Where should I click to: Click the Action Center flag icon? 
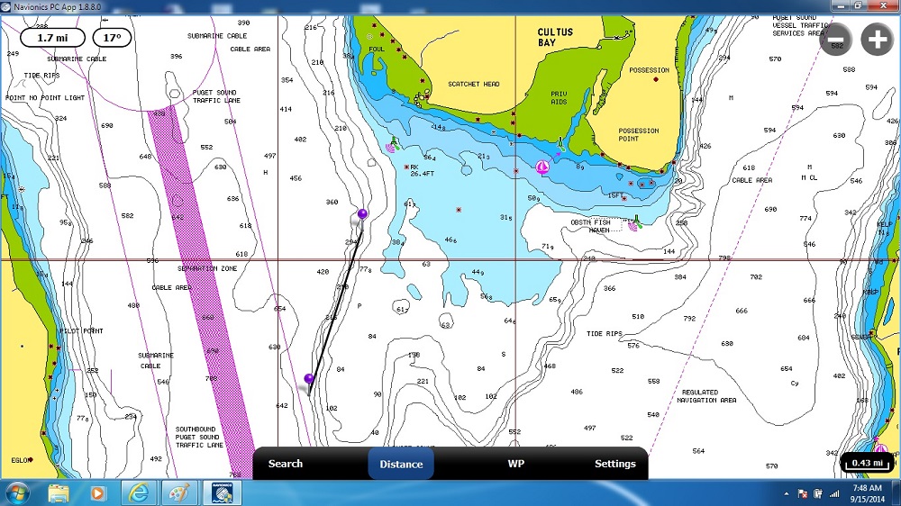click(803, 494)
